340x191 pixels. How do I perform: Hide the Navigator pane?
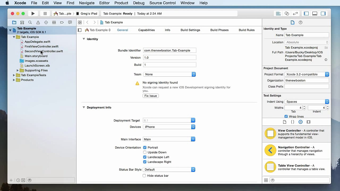tap(306, 14)
